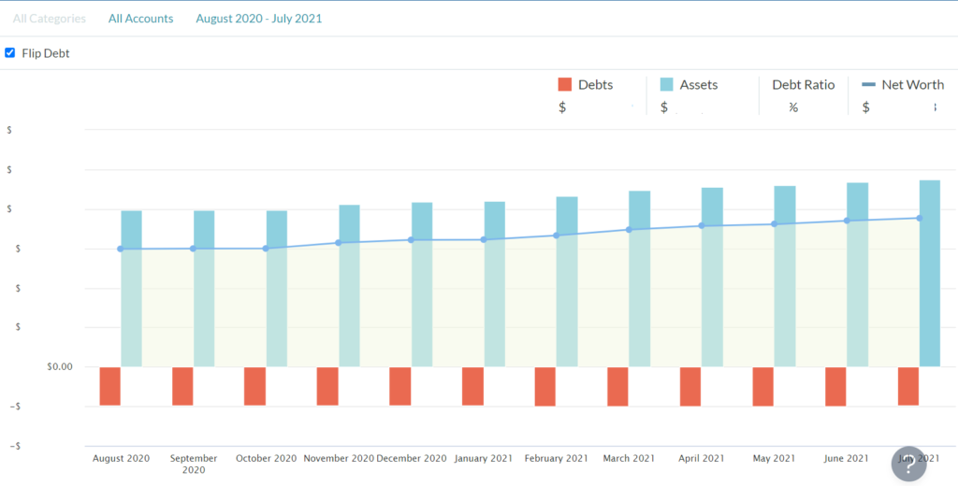Image resolution: width=958 pixels, height=486 pixels.
Task: Click the Debts legend label
Action: (x=596, y=85)
